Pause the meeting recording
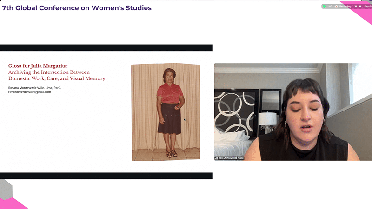 (356, 7)
